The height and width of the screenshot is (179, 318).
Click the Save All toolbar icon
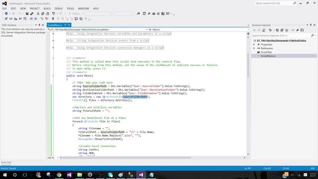point(32,13)
